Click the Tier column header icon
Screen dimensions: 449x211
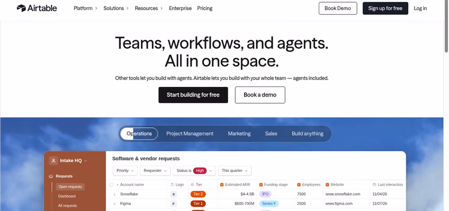(192, 184)
